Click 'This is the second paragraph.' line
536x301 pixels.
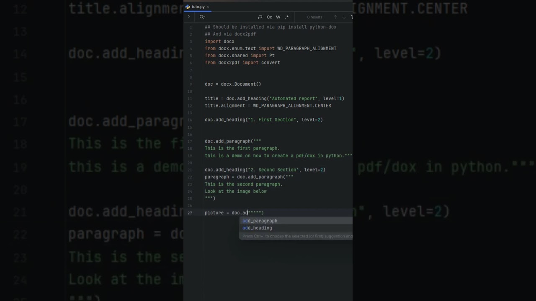[x=244, y=184]
